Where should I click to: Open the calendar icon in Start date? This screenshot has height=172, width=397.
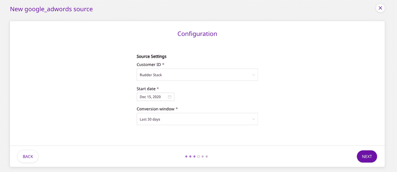(170, 97)
